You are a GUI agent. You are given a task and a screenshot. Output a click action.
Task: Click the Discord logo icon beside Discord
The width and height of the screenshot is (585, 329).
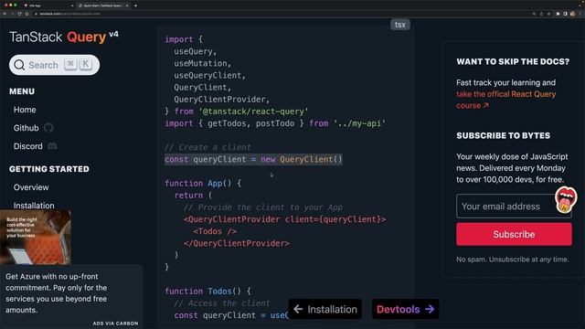pos(52,146)
